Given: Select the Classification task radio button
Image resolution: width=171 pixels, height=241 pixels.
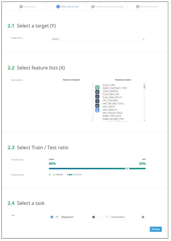Looking at the screenshot, I should click(101, 217).
